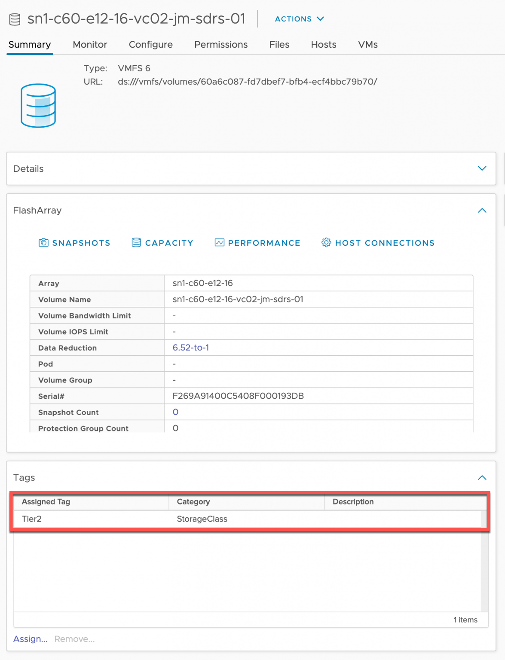Screen dimensions: 505x660
Task: Open the Configure tab
Action: click(x=150, y=45)
